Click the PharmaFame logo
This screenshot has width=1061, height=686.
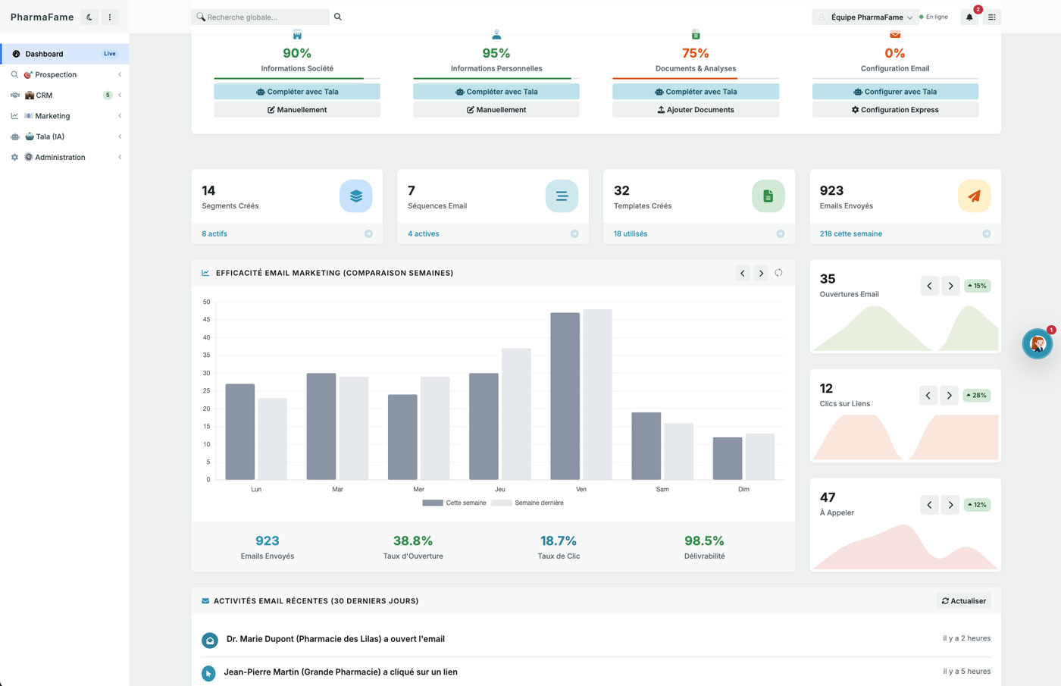[42, 17]
